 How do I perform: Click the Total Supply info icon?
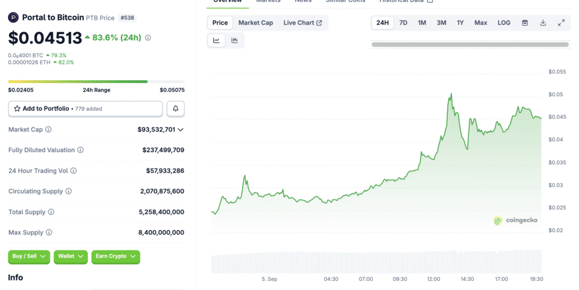(51, 212)
